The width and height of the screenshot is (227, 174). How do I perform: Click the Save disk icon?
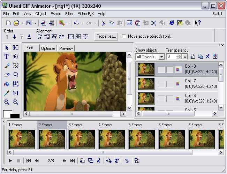tap(29, 23)
